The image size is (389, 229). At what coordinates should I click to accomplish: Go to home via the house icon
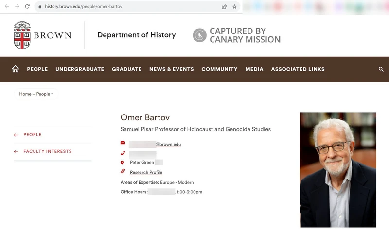(16, 69)
